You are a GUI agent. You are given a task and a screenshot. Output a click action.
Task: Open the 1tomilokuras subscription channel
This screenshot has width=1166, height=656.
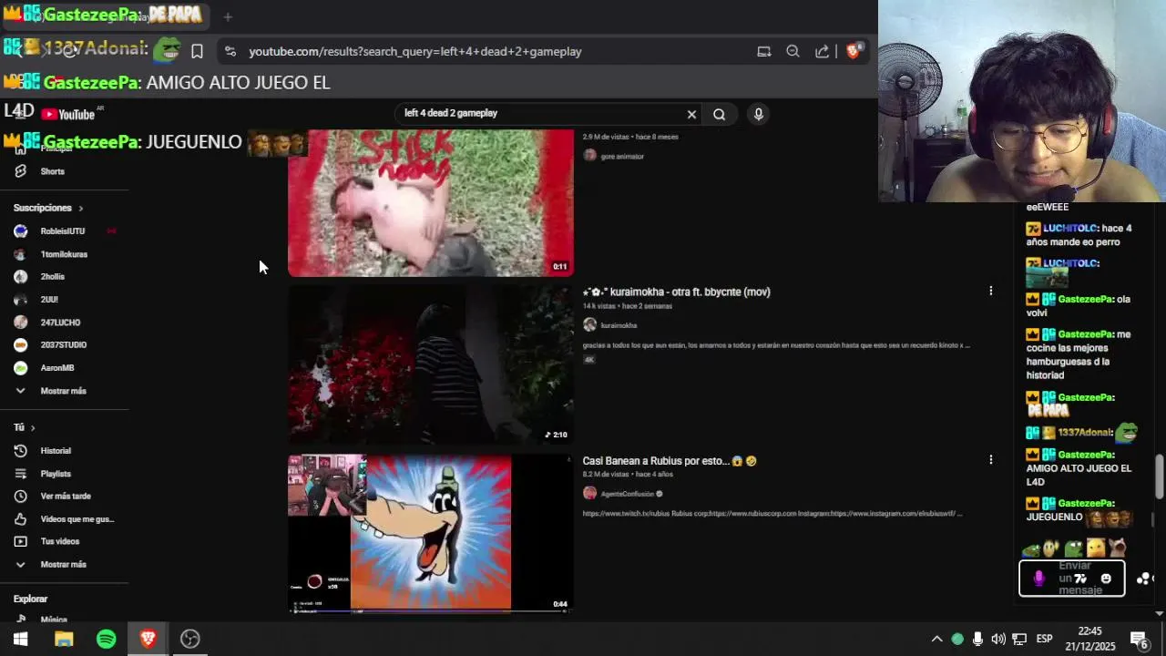click(x=64, y=254)
